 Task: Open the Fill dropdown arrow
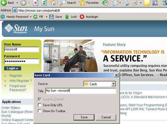[x=47, y=17]
